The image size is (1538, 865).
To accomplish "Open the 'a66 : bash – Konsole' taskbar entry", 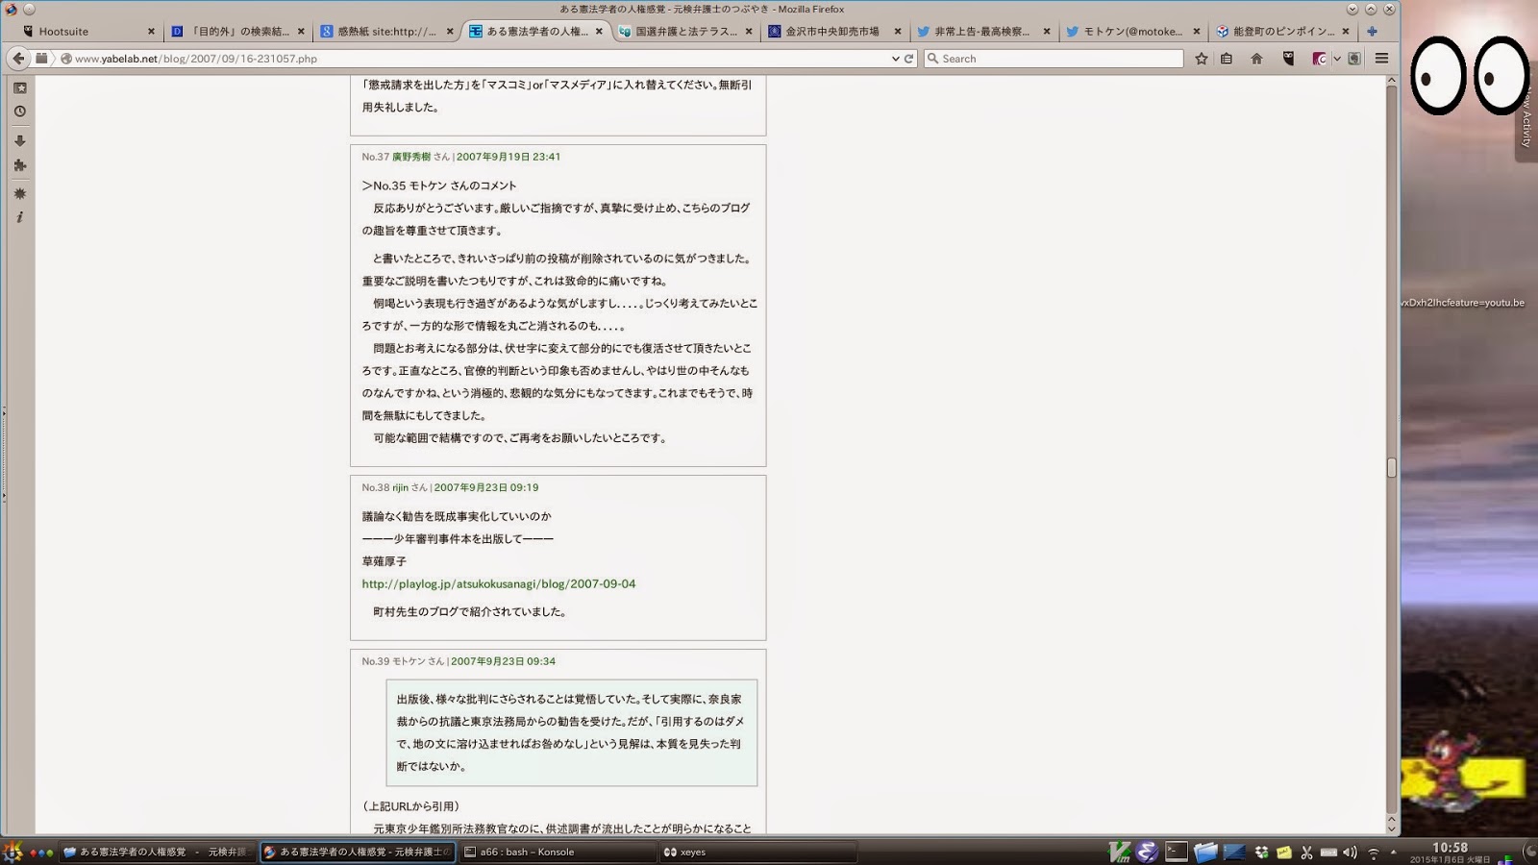I will coord(558,852).
